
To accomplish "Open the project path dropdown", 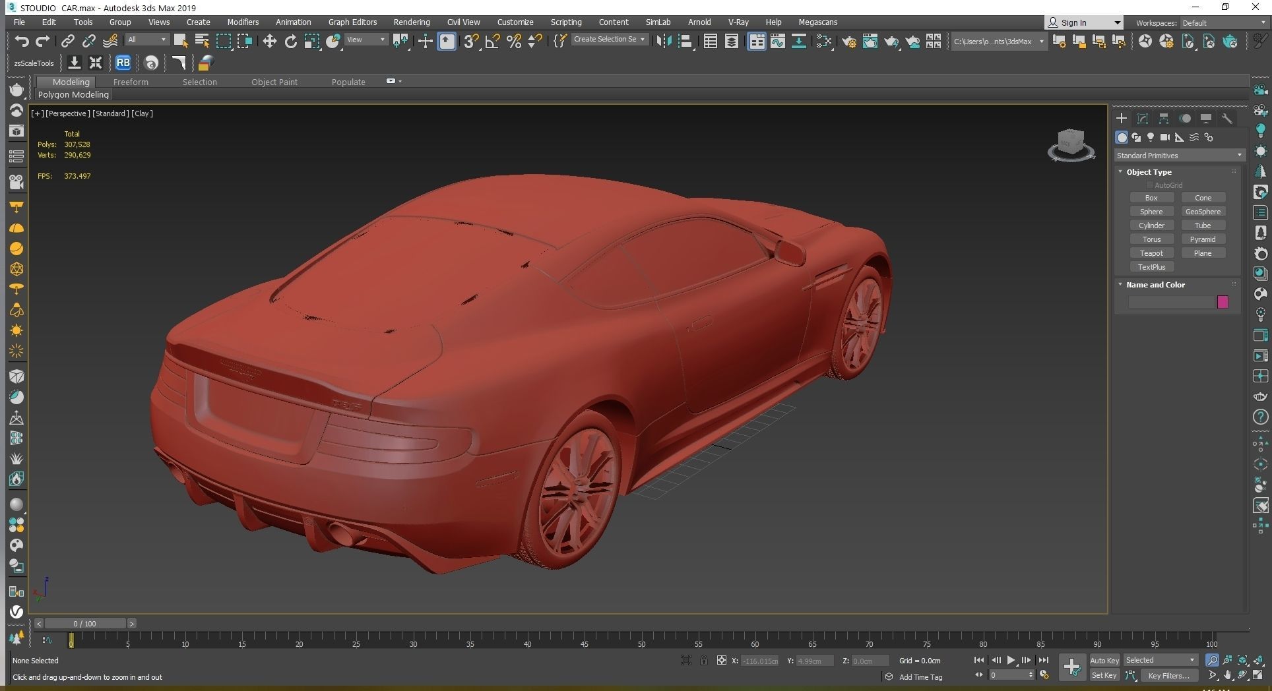I will click(999, 42).
